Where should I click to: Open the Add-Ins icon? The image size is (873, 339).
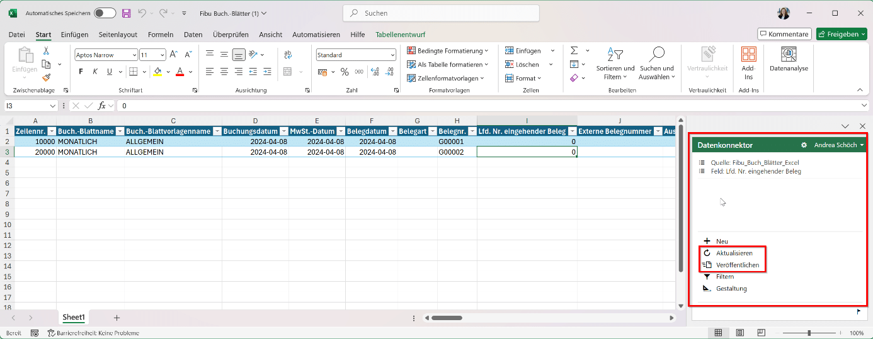coord(748,55)
